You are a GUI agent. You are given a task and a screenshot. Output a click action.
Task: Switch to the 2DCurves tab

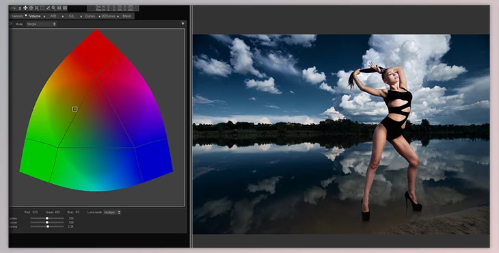[x=109, y=16]
